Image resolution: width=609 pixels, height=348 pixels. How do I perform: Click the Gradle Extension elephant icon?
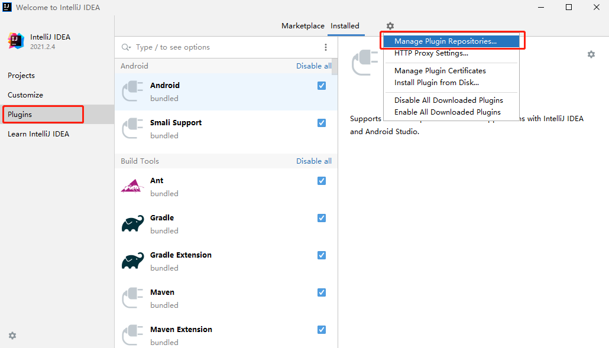(x=132, y=261)
